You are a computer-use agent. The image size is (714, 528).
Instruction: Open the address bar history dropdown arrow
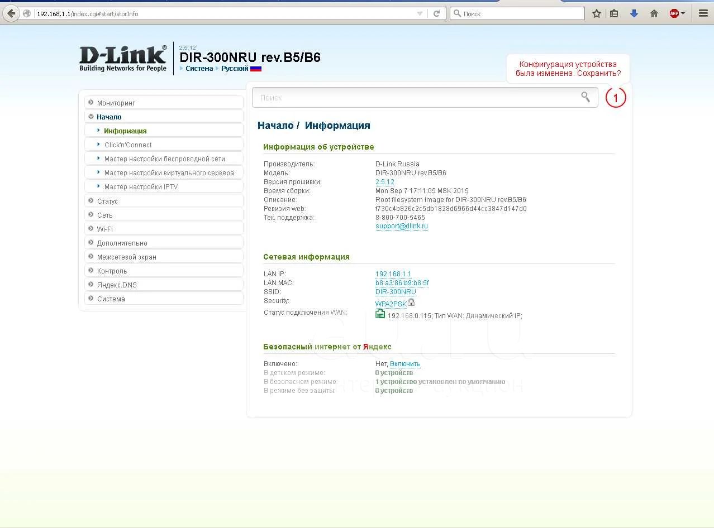tap(420, 13)
